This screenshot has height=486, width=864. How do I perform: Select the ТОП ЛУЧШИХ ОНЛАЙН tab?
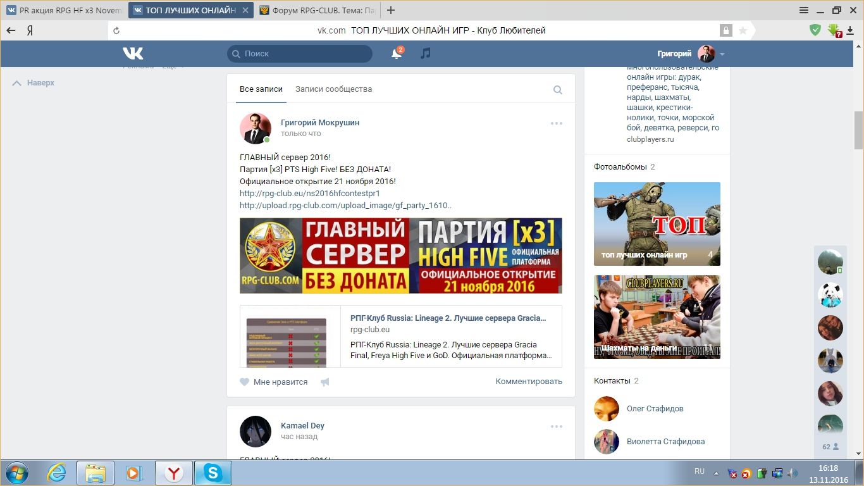[191, 10]
